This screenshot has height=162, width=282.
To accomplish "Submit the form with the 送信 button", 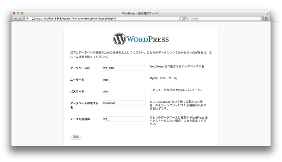I will coord(76,137).
